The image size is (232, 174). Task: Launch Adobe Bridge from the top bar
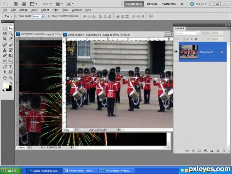[x=16, y=4]
